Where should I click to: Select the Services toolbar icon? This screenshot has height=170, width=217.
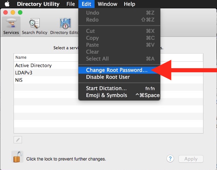(x=11, y=27)
